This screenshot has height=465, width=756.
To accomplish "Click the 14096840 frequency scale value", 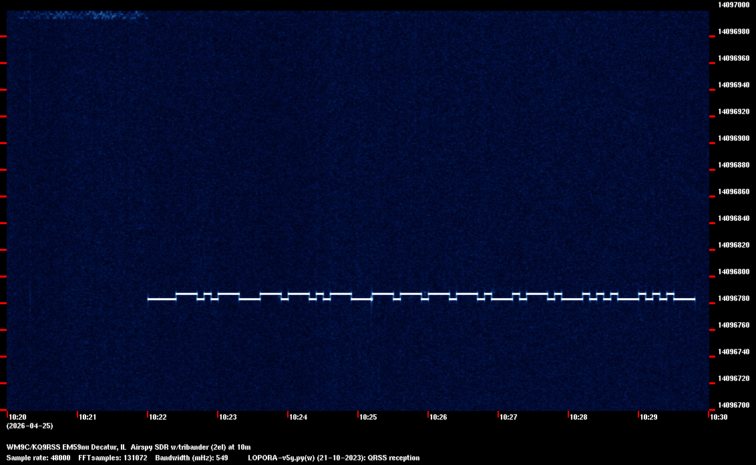I will coord(733,218).
